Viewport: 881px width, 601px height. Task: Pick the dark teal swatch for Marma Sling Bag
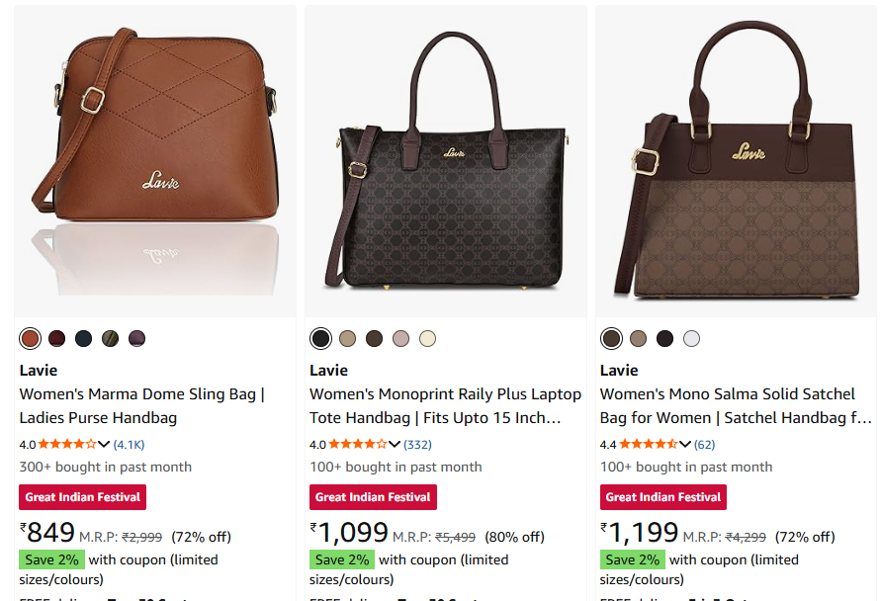[x=83, y=339]
